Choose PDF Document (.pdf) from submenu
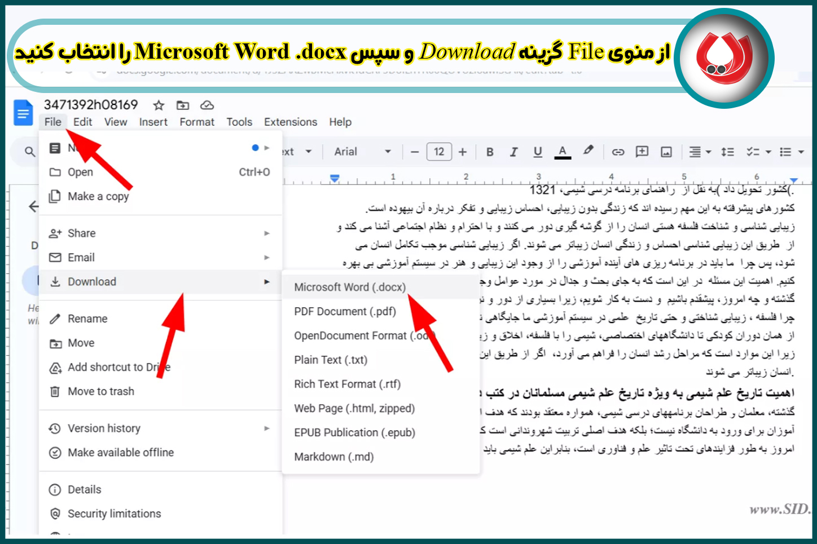This screenshot has height=544, width=817. [x=344, y=311]
